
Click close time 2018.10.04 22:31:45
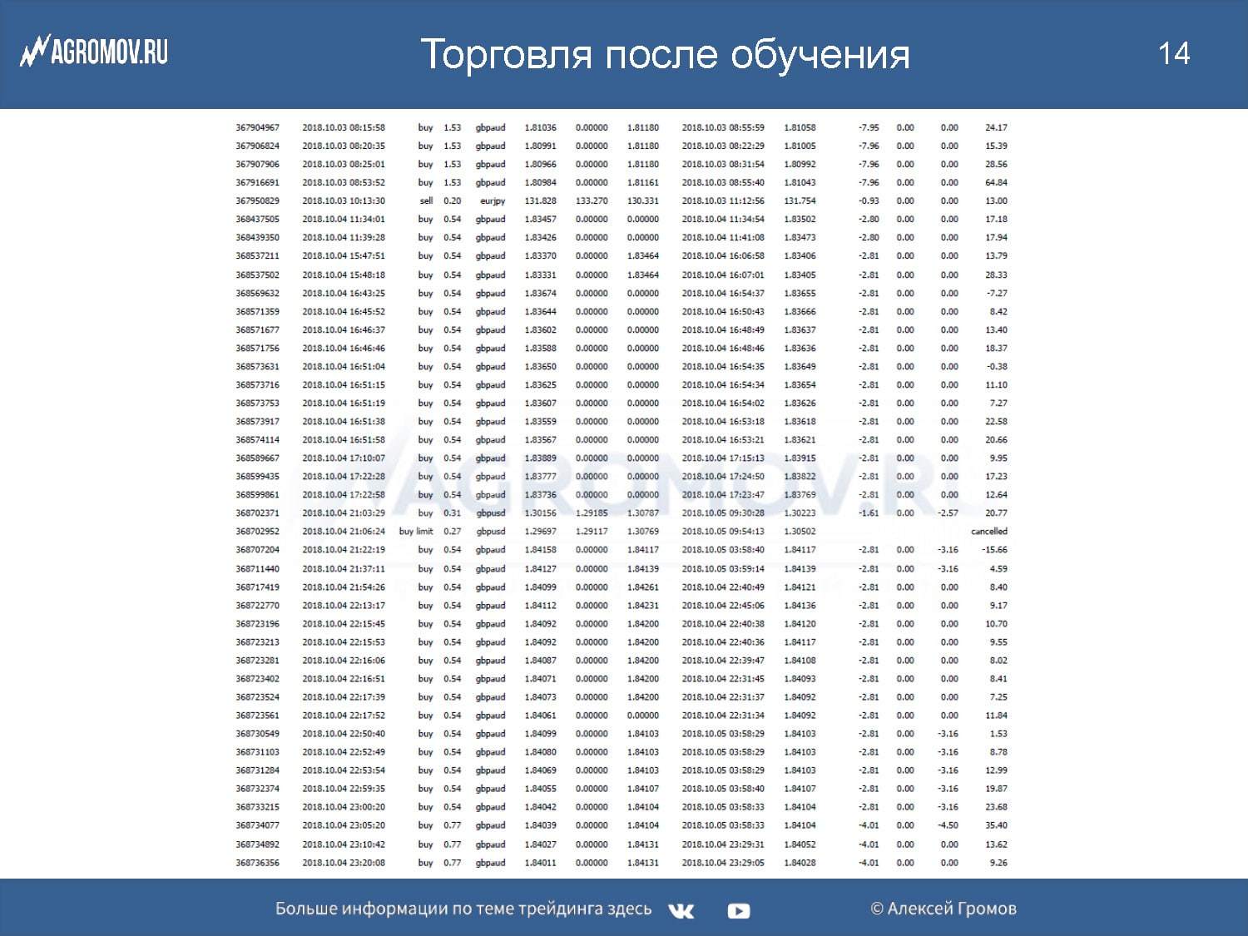[723, 679]
